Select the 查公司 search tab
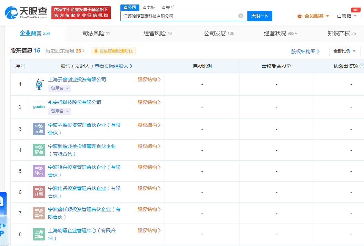 130,8
